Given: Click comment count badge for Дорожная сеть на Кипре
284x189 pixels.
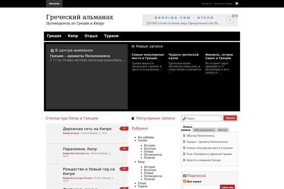Looking at the screenshot, I should [x=124, y=129].
